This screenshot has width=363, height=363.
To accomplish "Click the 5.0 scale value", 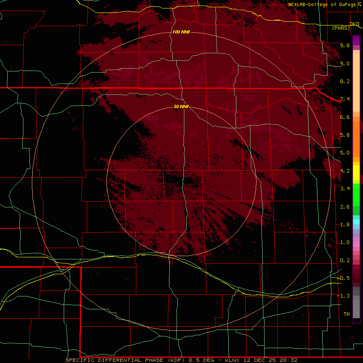I will [x=345, y=153].
